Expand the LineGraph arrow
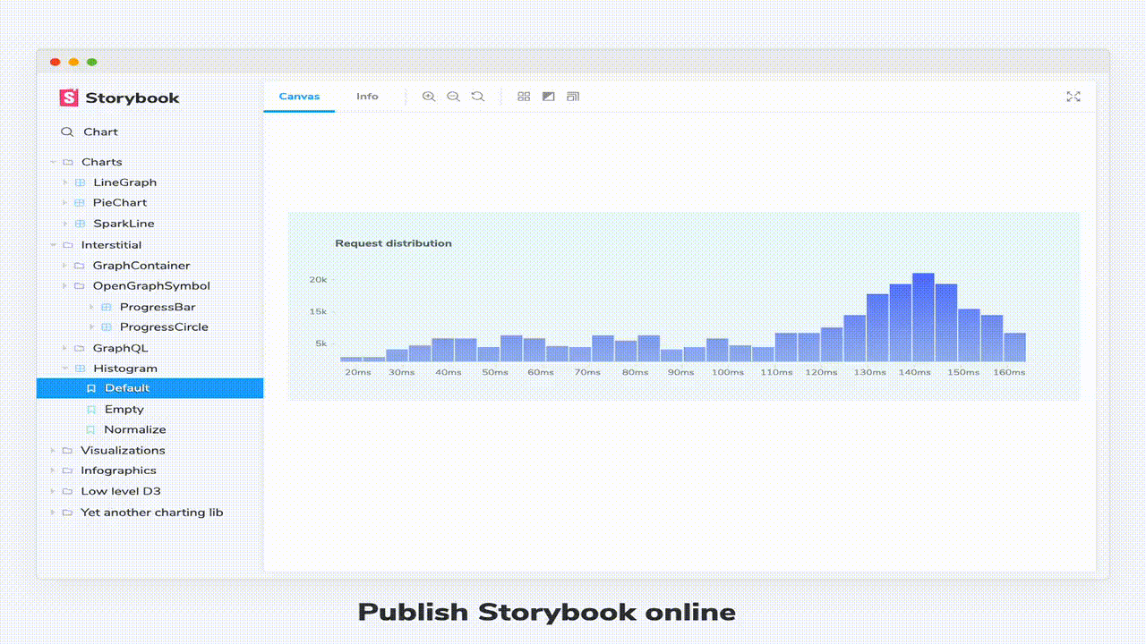Screen dimensions: 1146x644 pyautogui.click(x=65, y=182)
